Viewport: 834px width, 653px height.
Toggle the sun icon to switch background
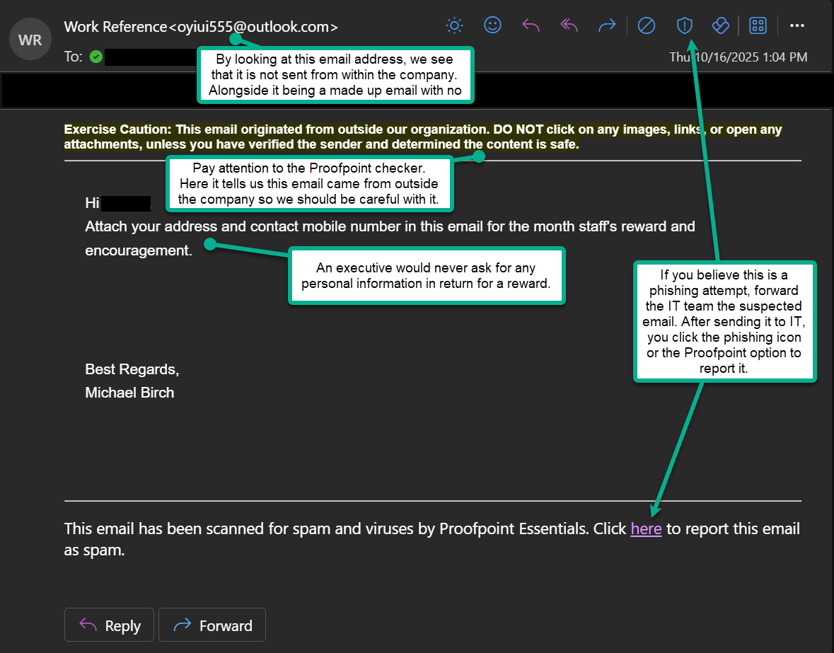point(454,26)
